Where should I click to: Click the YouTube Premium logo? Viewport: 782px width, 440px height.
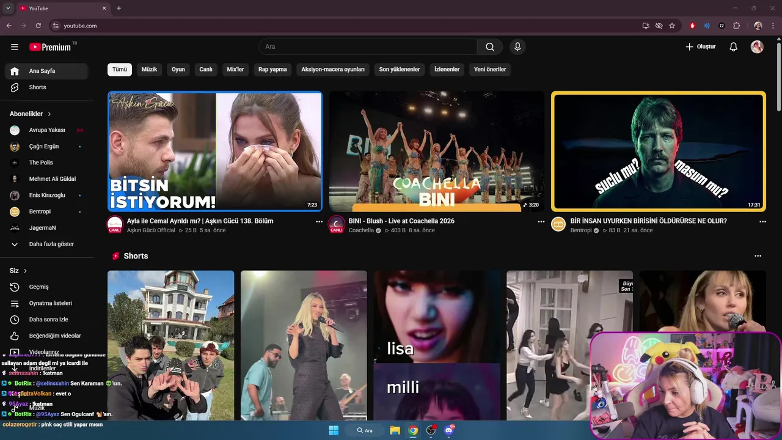[x=50, y=47]
